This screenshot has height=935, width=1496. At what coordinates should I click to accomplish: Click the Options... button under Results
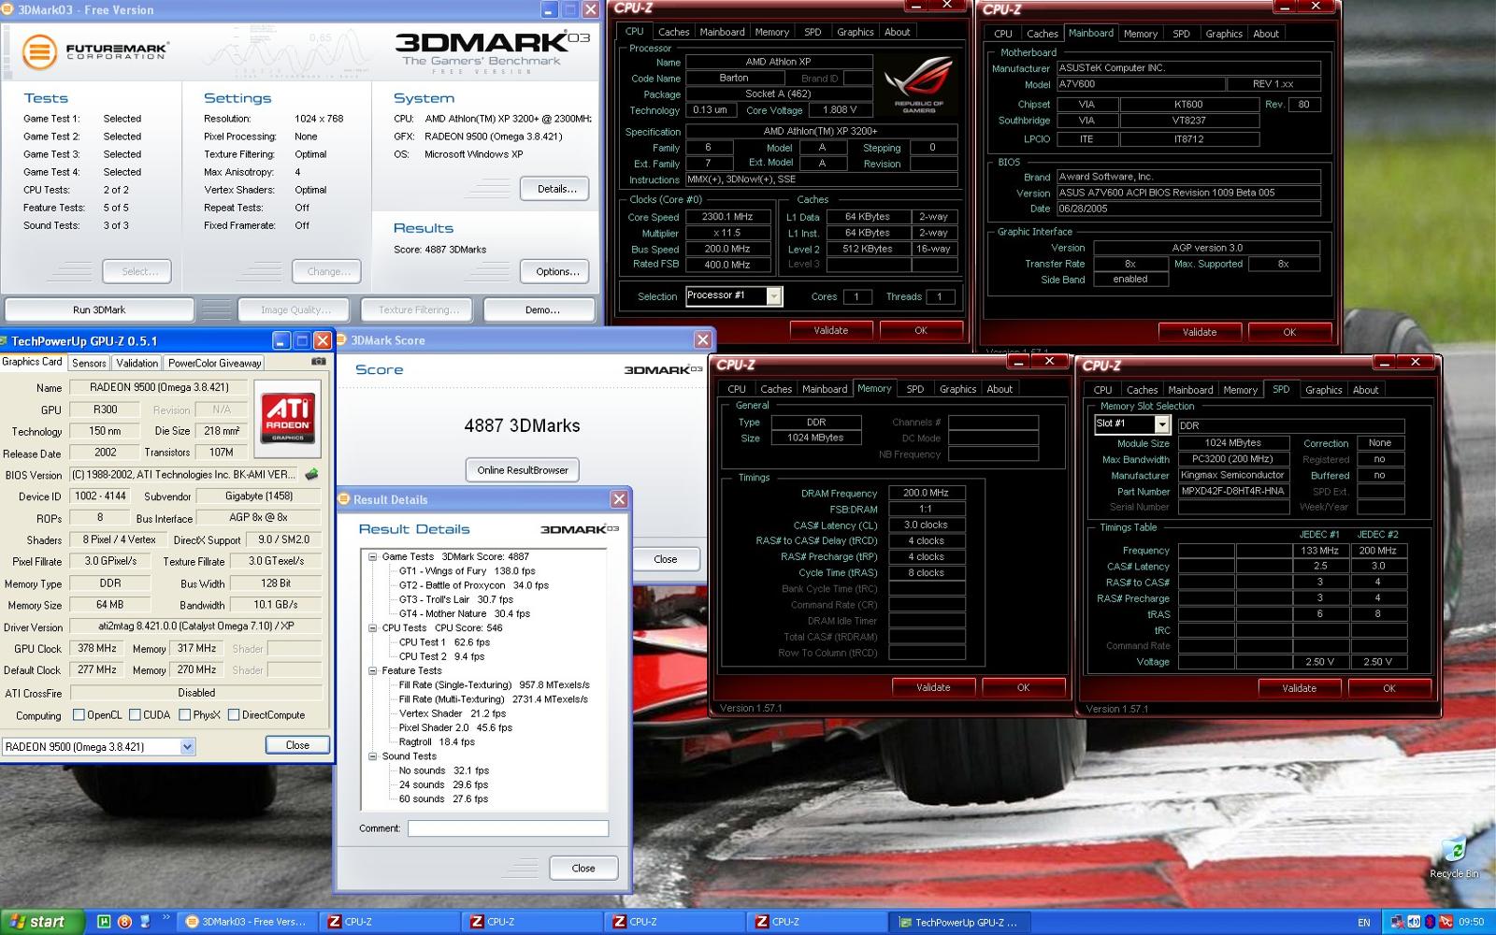point(556,272)
